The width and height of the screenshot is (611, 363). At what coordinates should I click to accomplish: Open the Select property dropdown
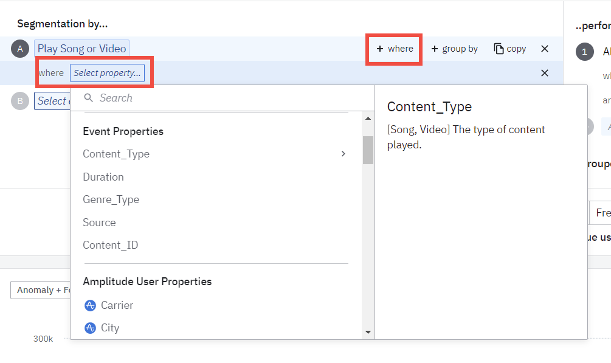(x=107, y=73)
